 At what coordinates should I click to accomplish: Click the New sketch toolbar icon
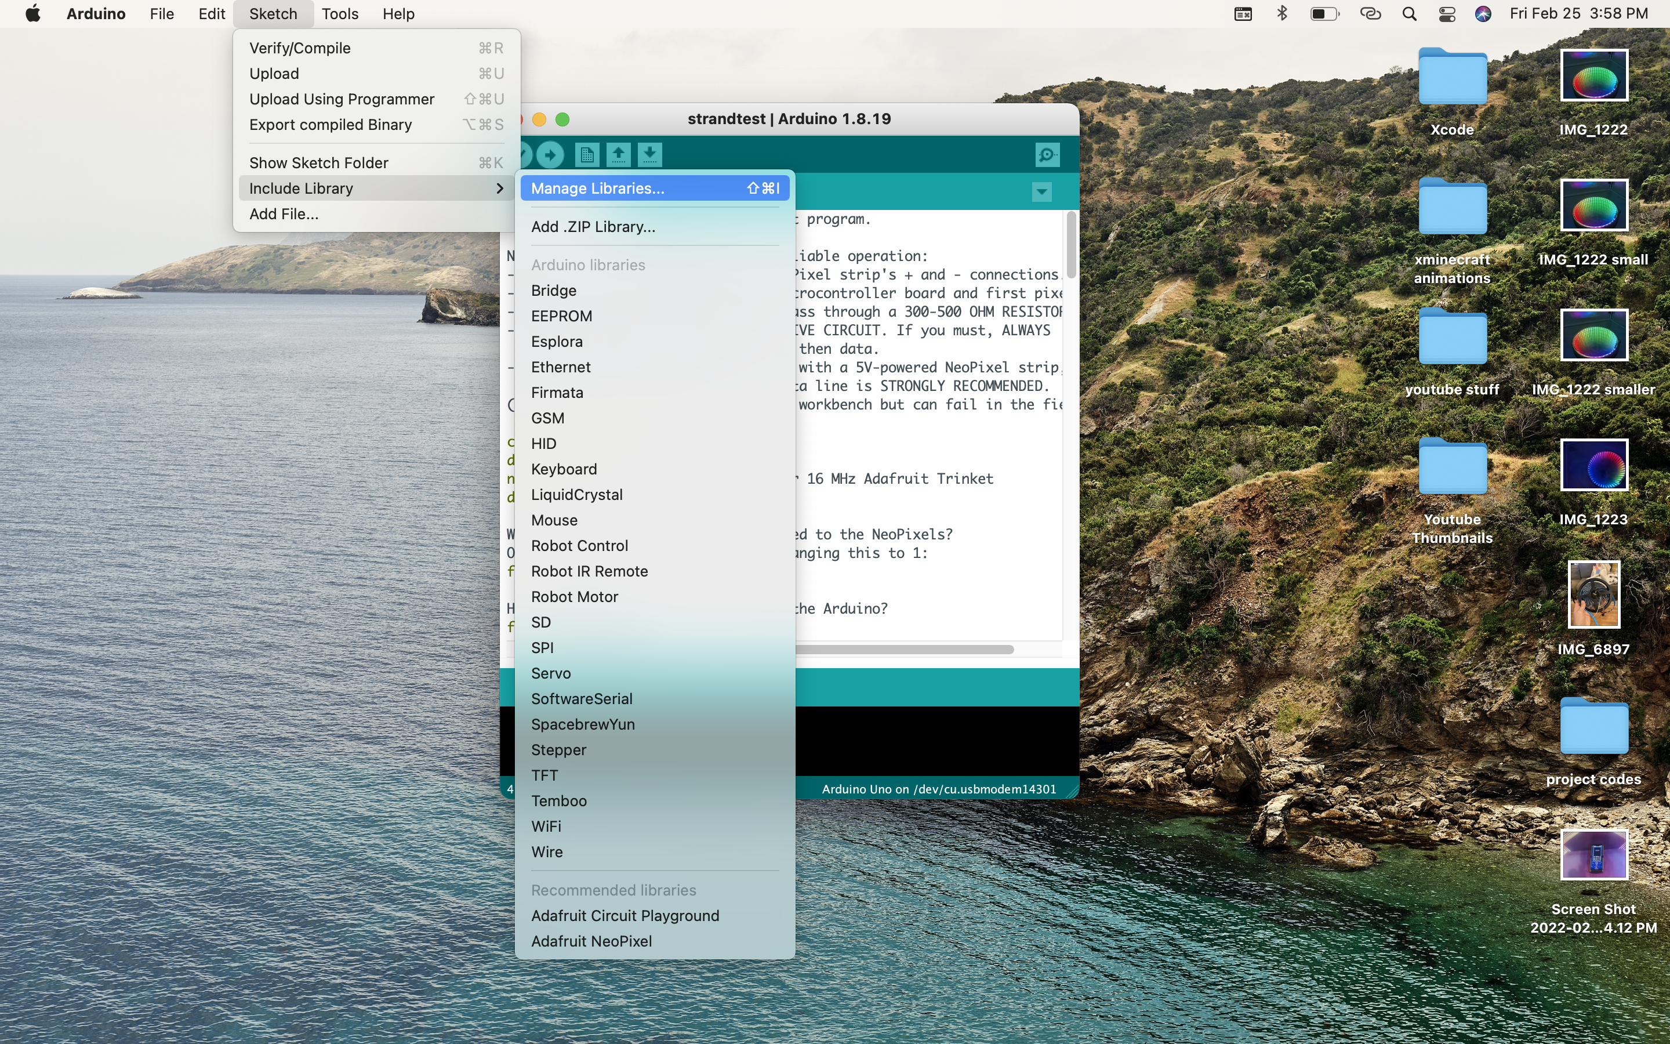coord(587,155)
